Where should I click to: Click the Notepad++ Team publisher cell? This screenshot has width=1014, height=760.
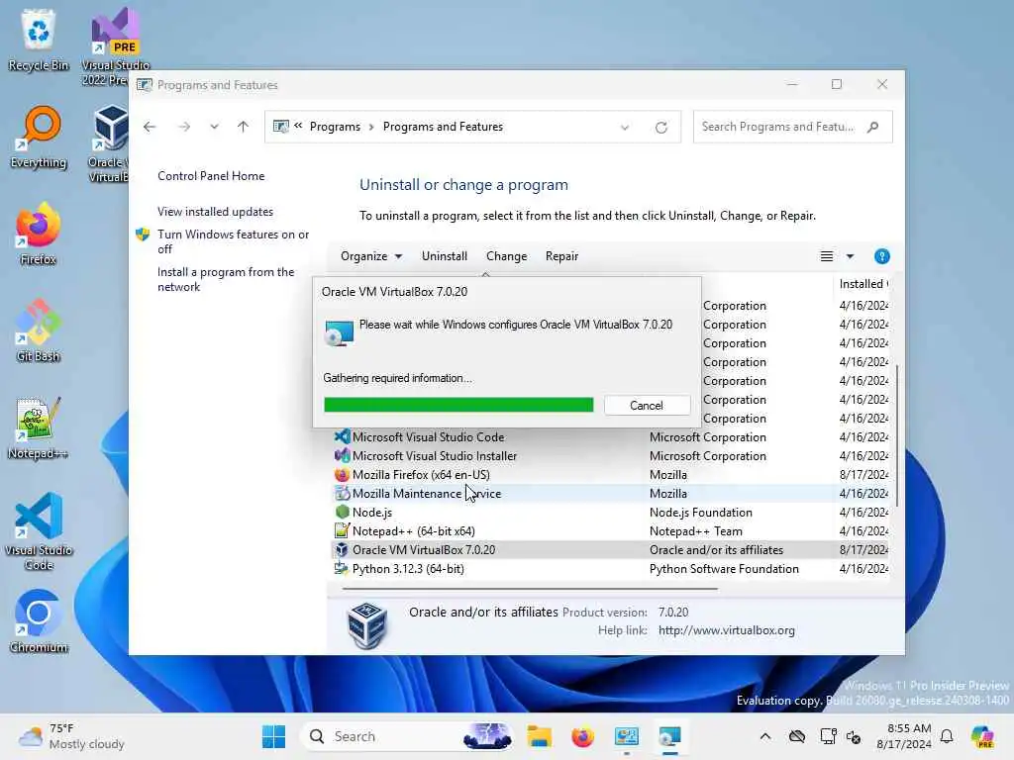click(696, 531)
